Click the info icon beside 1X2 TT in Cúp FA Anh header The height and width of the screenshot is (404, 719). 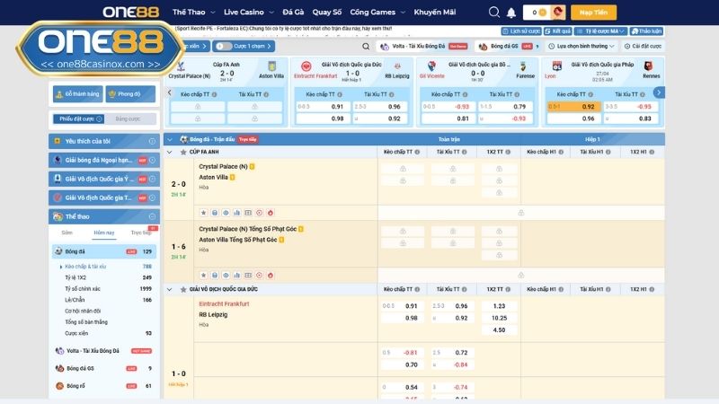[x=508, y=152]
